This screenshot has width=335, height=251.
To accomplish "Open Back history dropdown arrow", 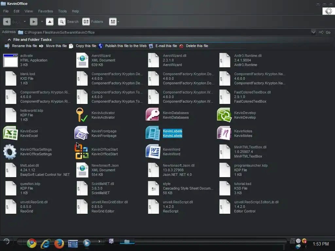I will pyautogui.click(x=25, y=22).
